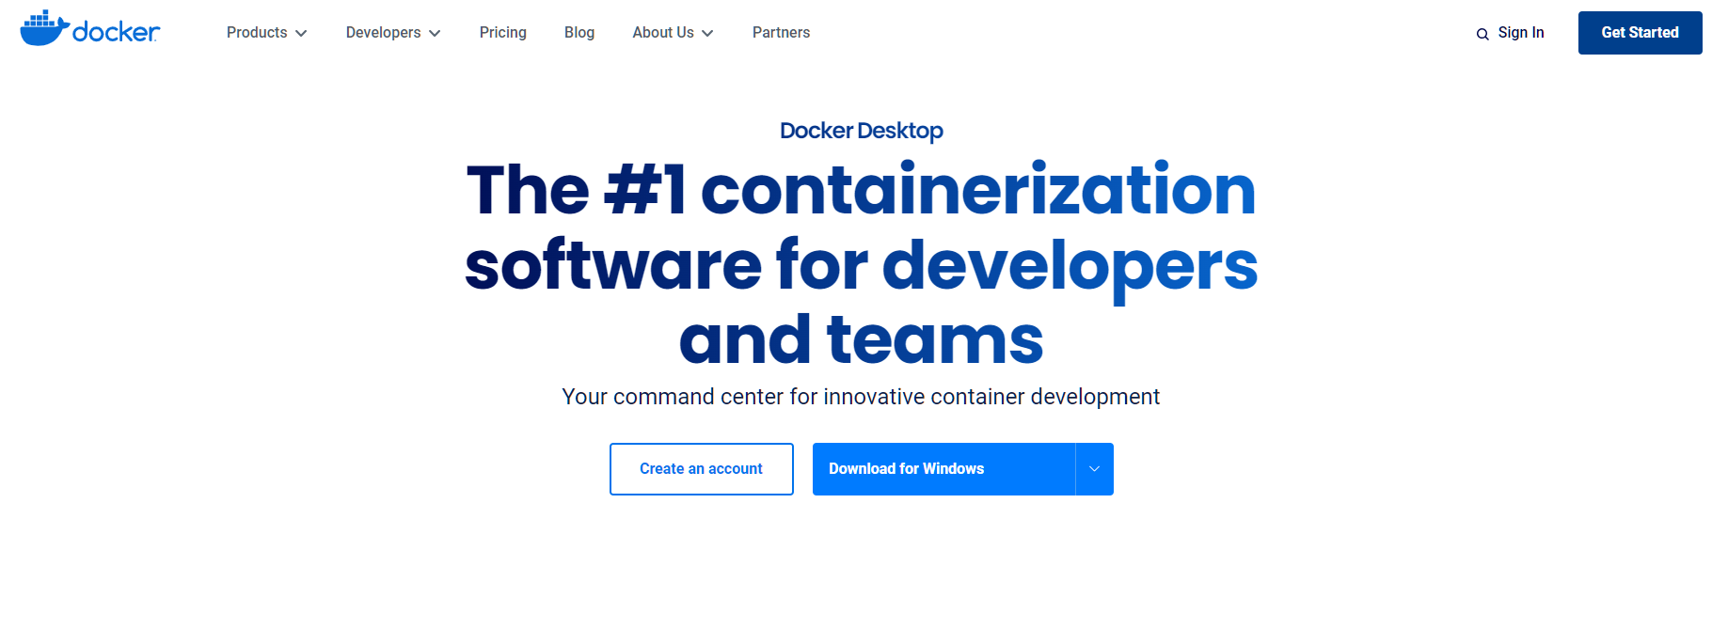
Task: Open the search magnifier icon
Action: 1482,34
